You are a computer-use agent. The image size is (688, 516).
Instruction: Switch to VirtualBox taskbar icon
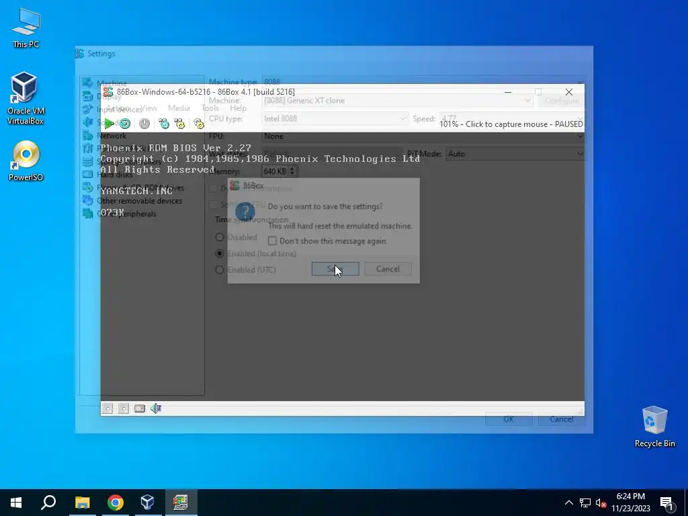pyautogui.click(x=147, y=503)
